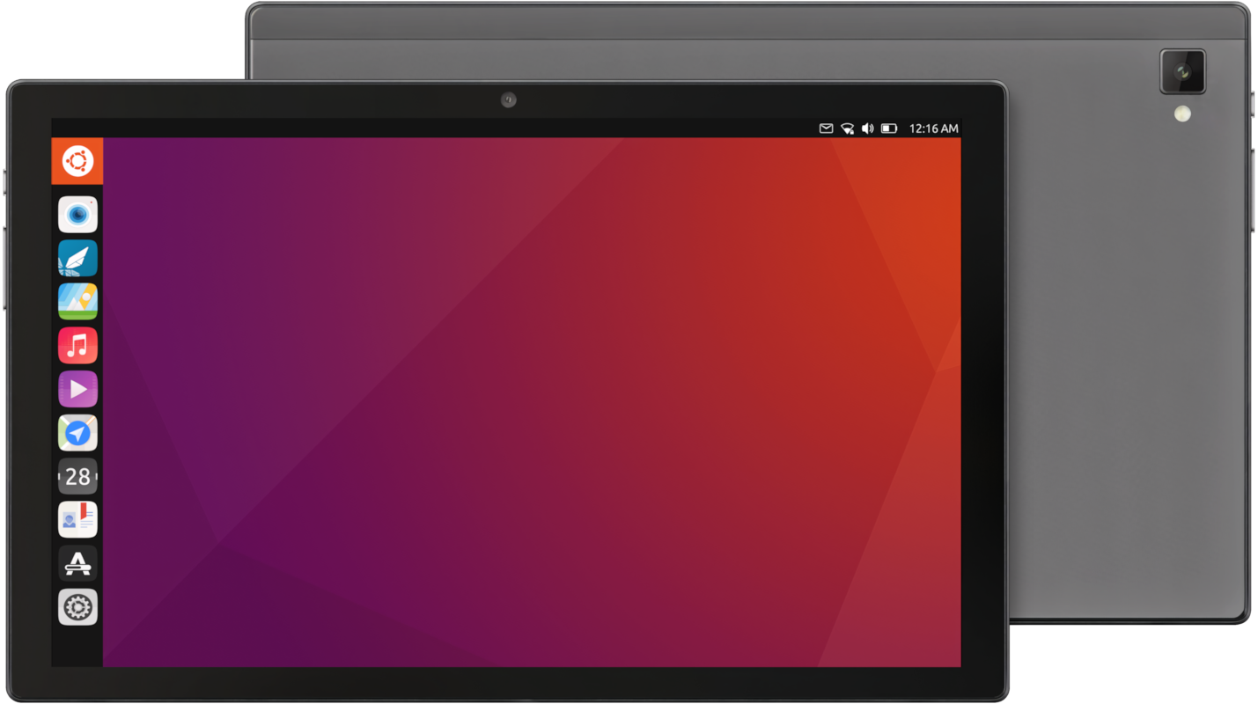Open the sound volume indicator
The width and height of the screenshot is (1258, 704).
[x=867, y=128]
